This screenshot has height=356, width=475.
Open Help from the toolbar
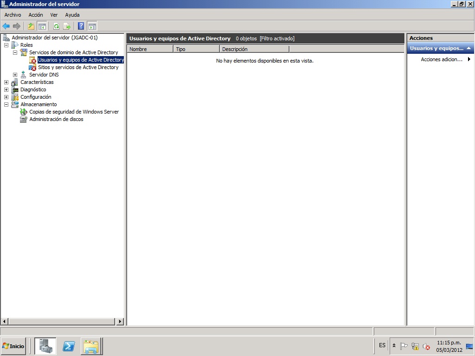tap(81, 26)
